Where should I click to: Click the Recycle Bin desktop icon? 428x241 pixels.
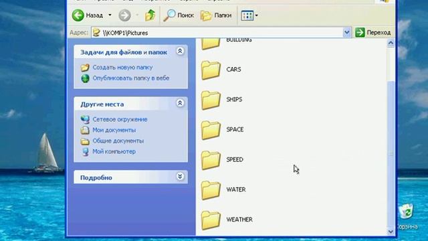[x=407, y=212]
